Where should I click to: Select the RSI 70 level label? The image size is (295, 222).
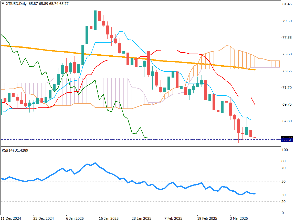point(283,168)
